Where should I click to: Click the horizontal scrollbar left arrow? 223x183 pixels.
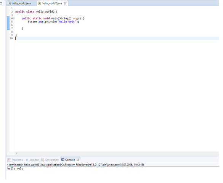tap(17, 153)
